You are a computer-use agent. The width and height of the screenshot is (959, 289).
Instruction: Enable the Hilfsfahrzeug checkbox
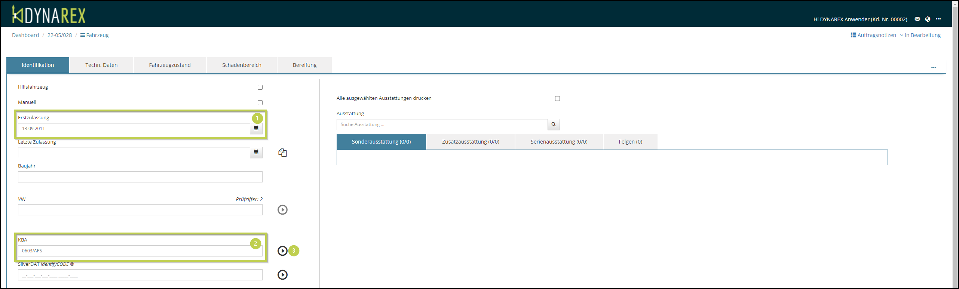(x=260, y=87)
